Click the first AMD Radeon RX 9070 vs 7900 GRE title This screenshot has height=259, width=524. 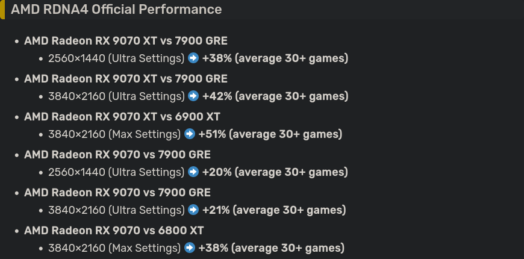pyautogui.click(x=117, y=155)
